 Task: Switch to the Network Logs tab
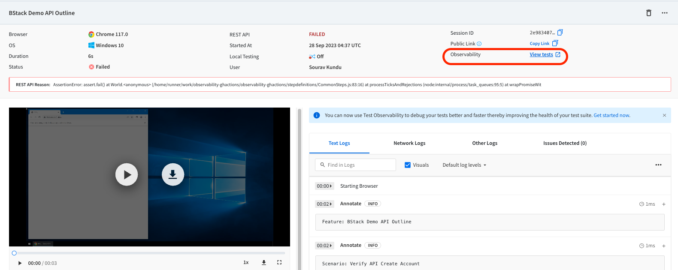409,143
